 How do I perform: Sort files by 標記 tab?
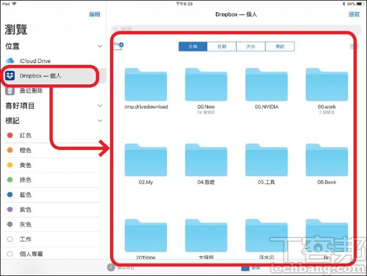pos(280,47)
